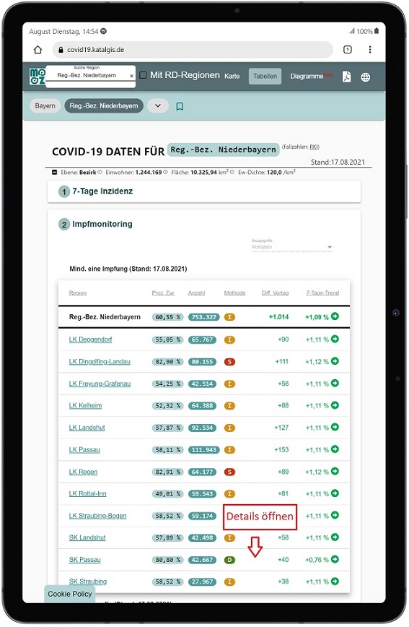Clear the region search with the X
This screenshot has height=627, width=409.
(131, 76)
